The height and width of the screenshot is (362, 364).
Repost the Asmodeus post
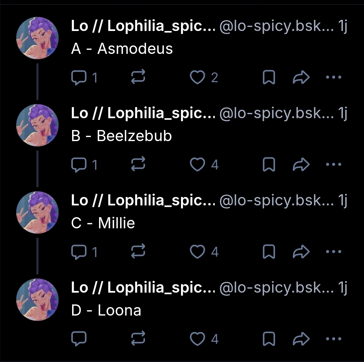(138, 78)
